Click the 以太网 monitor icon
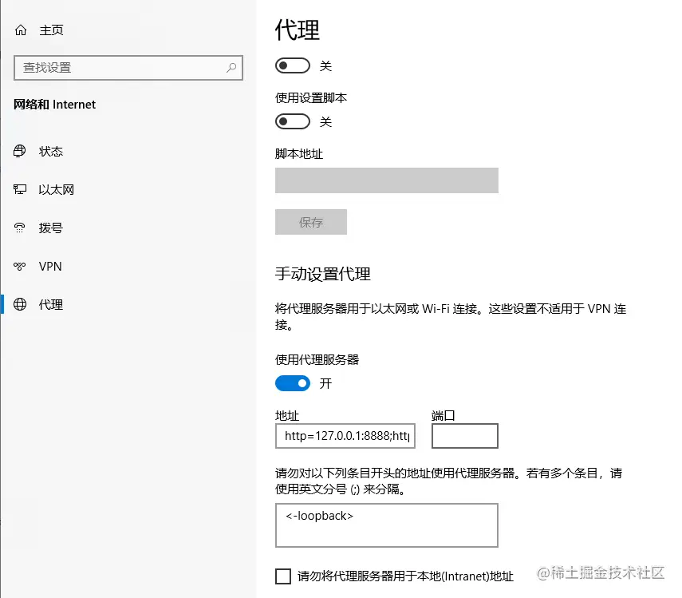 (x=20, y=189)
